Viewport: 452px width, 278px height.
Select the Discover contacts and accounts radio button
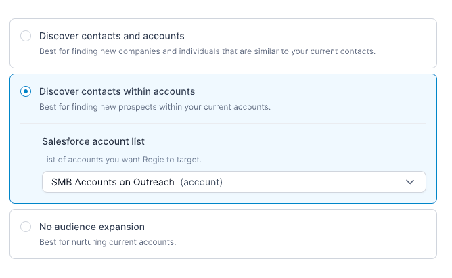pos(26,36)
